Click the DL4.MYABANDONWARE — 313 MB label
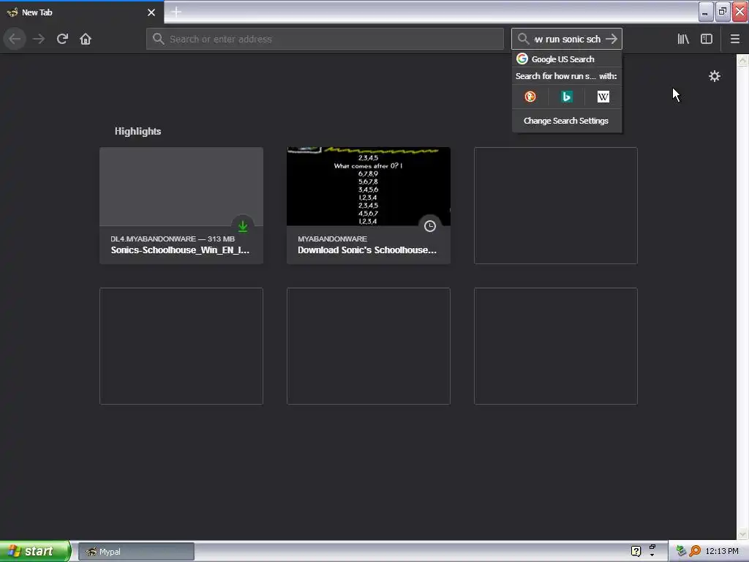Screen dimensions: 749x562 point(173,239)
